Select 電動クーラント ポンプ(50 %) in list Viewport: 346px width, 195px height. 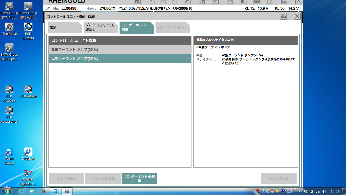(120, 50)
